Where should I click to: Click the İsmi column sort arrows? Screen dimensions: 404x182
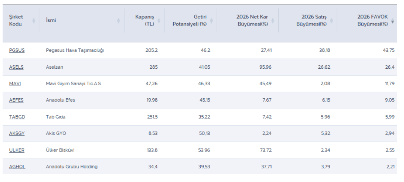pos(119,20)
